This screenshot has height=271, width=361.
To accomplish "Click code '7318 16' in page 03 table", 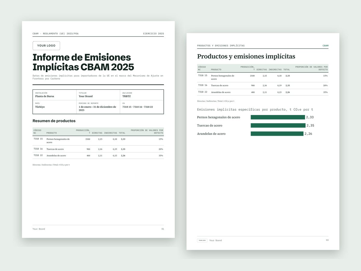I will click(x=203, y=85).
